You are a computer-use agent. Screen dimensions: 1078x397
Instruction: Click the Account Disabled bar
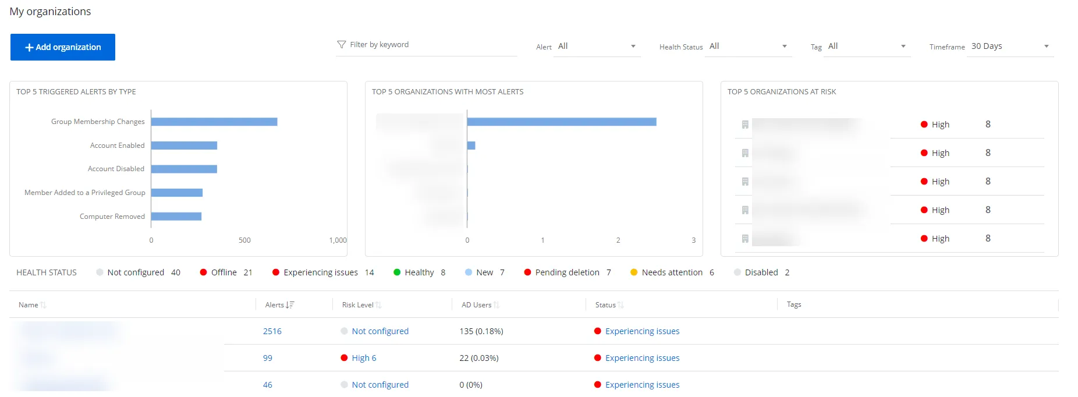[x=184, y=169]
